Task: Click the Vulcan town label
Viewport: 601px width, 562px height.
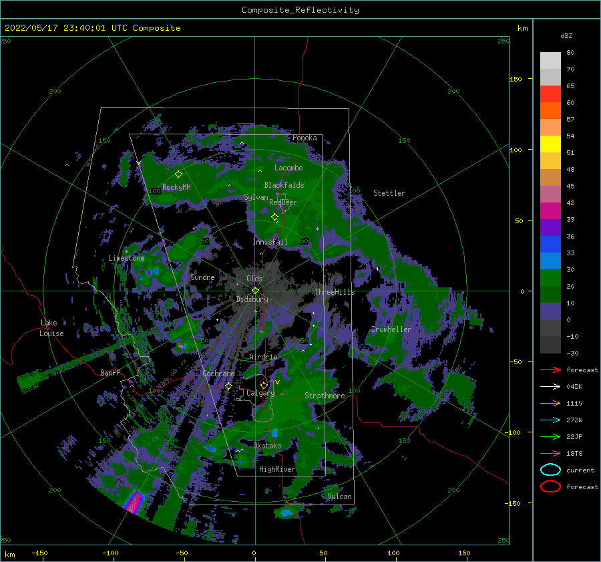Action: (340, 497)
